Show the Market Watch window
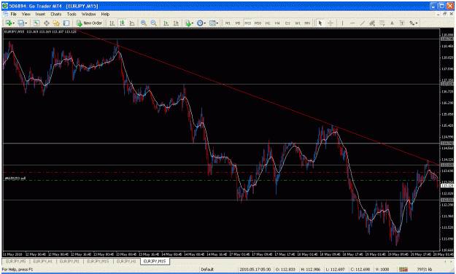This screenshot has height=274, width=456. coord(36,23)
